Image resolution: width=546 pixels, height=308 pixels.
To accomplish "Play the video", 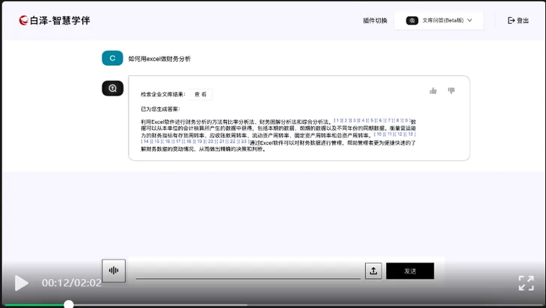I will [x=21, y=283].
